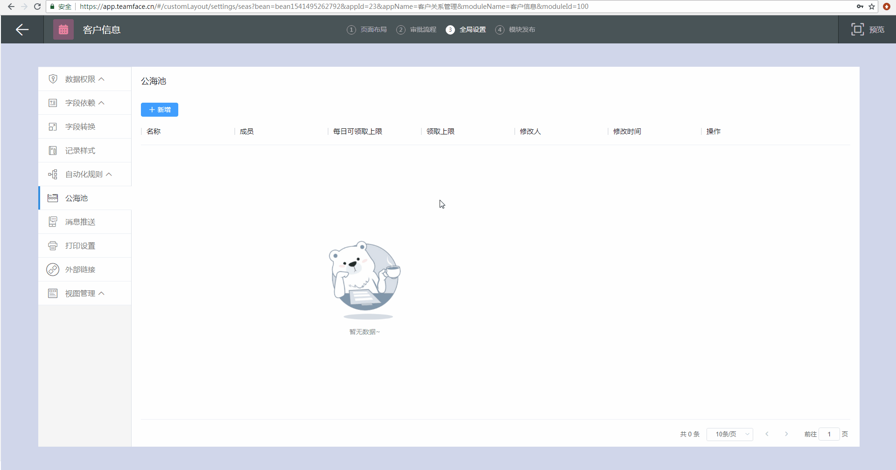
Task: Go to step 1 页面布局
Action: pos(367,29)
